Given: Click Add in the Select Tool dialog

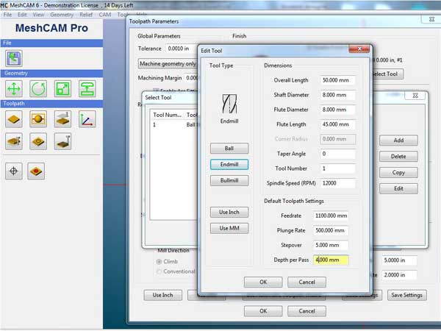Looking at the screenshot, I should [x=398, y=140].
